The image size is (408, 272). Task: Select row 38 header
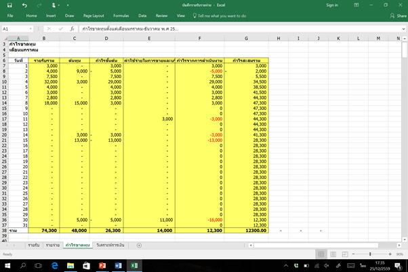(x=4, y=231)
